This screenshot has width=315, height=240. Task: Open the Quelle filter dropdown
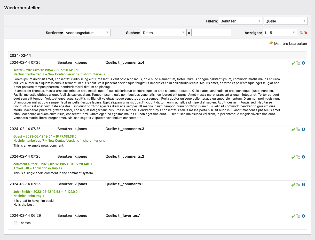[x=286, y=21]
